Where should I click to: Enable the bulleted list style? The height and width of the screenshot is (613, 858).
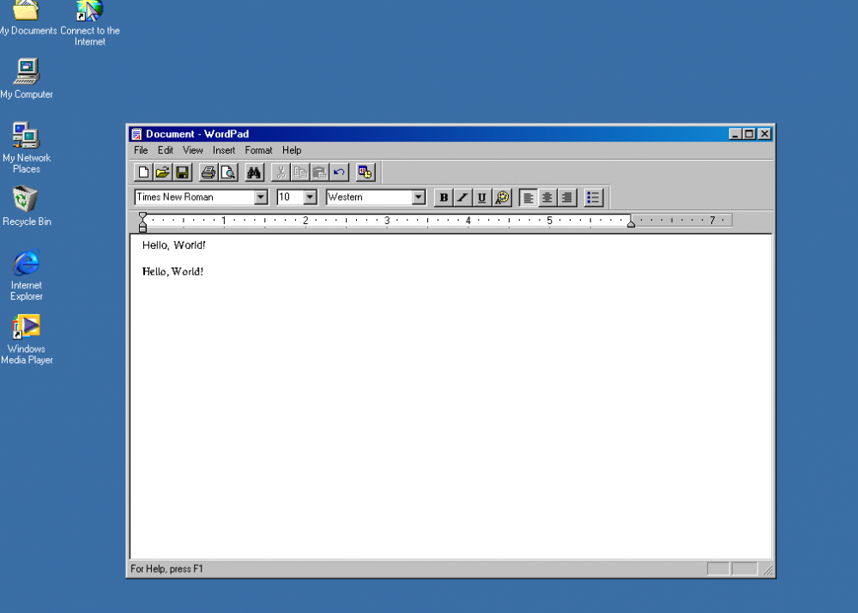pos(593,197)
